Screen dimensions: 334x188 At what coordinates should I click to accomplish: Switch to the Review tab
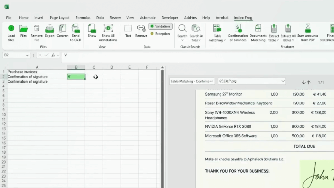[115, 18]
